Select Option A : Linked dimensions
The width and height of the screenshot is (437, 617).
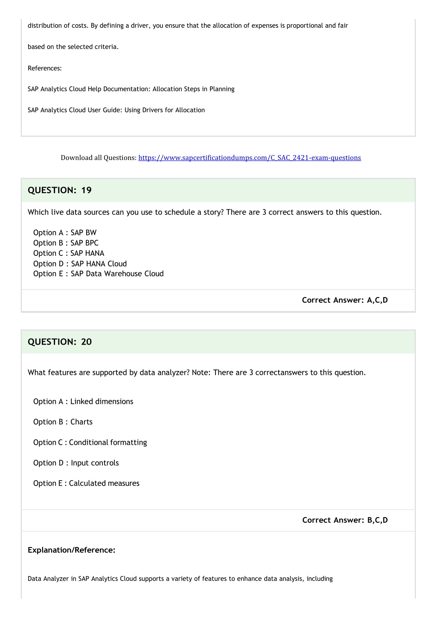tap(83, 402)
